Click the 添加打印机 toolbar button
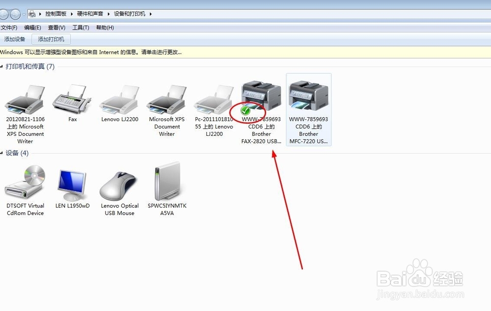The width and height of the screenshot is (491, 311). [x=51, y=39]
